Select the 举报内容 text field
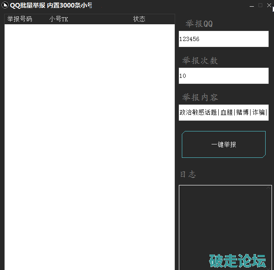This screenshot has width=274, height=270. coord(223,113)
